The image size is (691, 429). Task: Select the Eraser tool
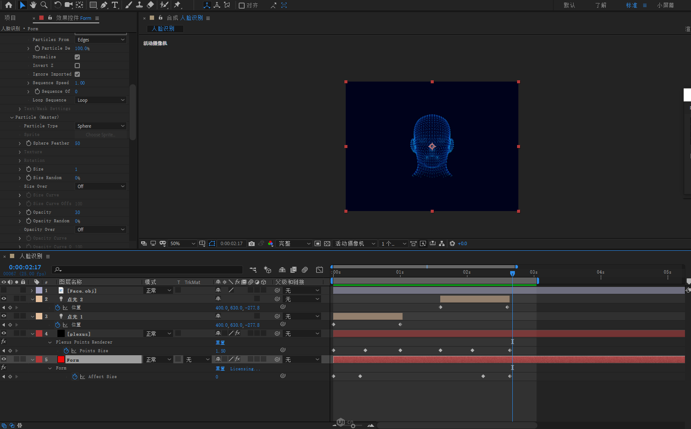(x=150, y=5)
